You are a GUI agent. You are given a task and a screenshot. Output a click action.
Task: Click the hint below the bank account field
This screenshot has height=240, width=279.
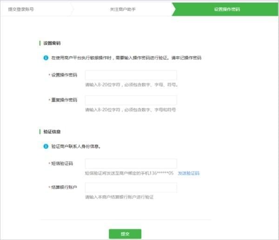(119, 197)
